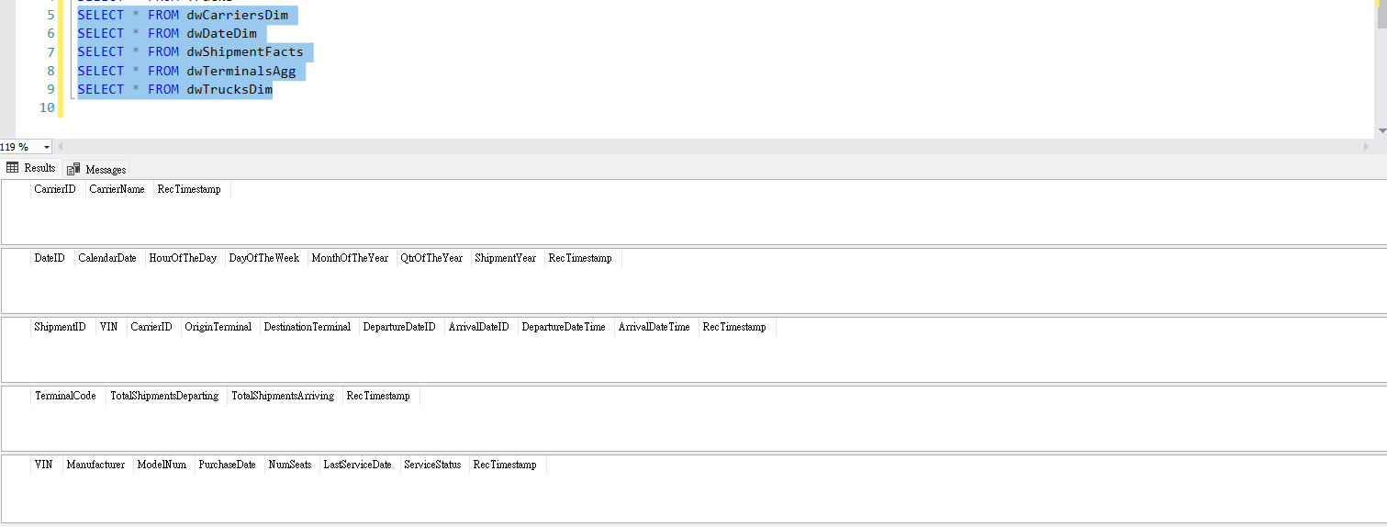Open the 119 % zoom dropdown

coord(46,147)
